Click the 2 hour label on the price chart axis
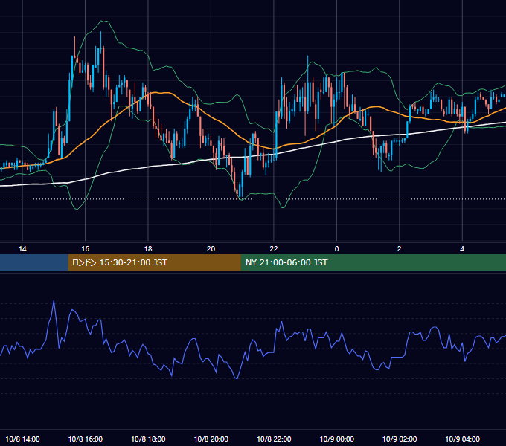Screen dimensions: 506x446 399,249
